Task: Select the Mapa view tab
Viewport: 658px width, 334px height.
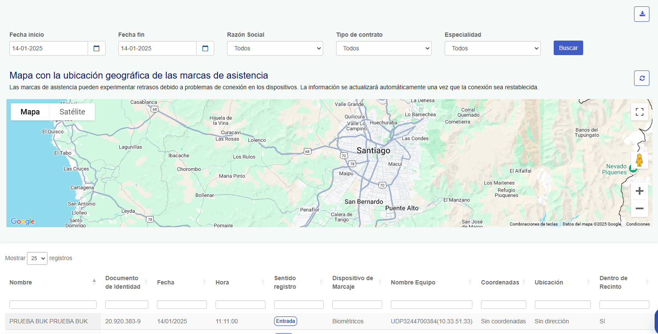Action: coord(30,112)
